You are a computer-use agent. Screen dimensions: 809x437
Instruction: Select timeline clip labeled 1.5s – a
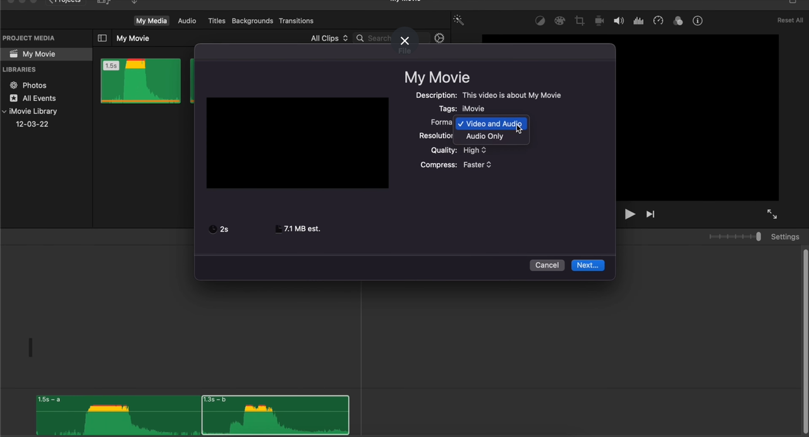(118, 416)
